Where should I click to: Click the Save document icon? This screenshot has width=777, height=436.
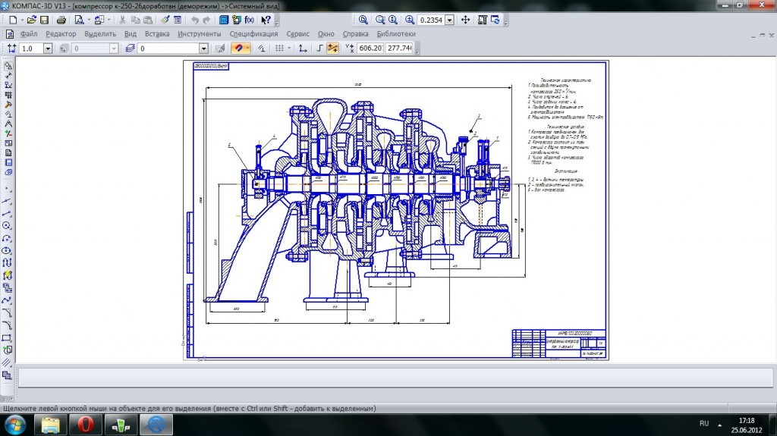tap(44, 20)
